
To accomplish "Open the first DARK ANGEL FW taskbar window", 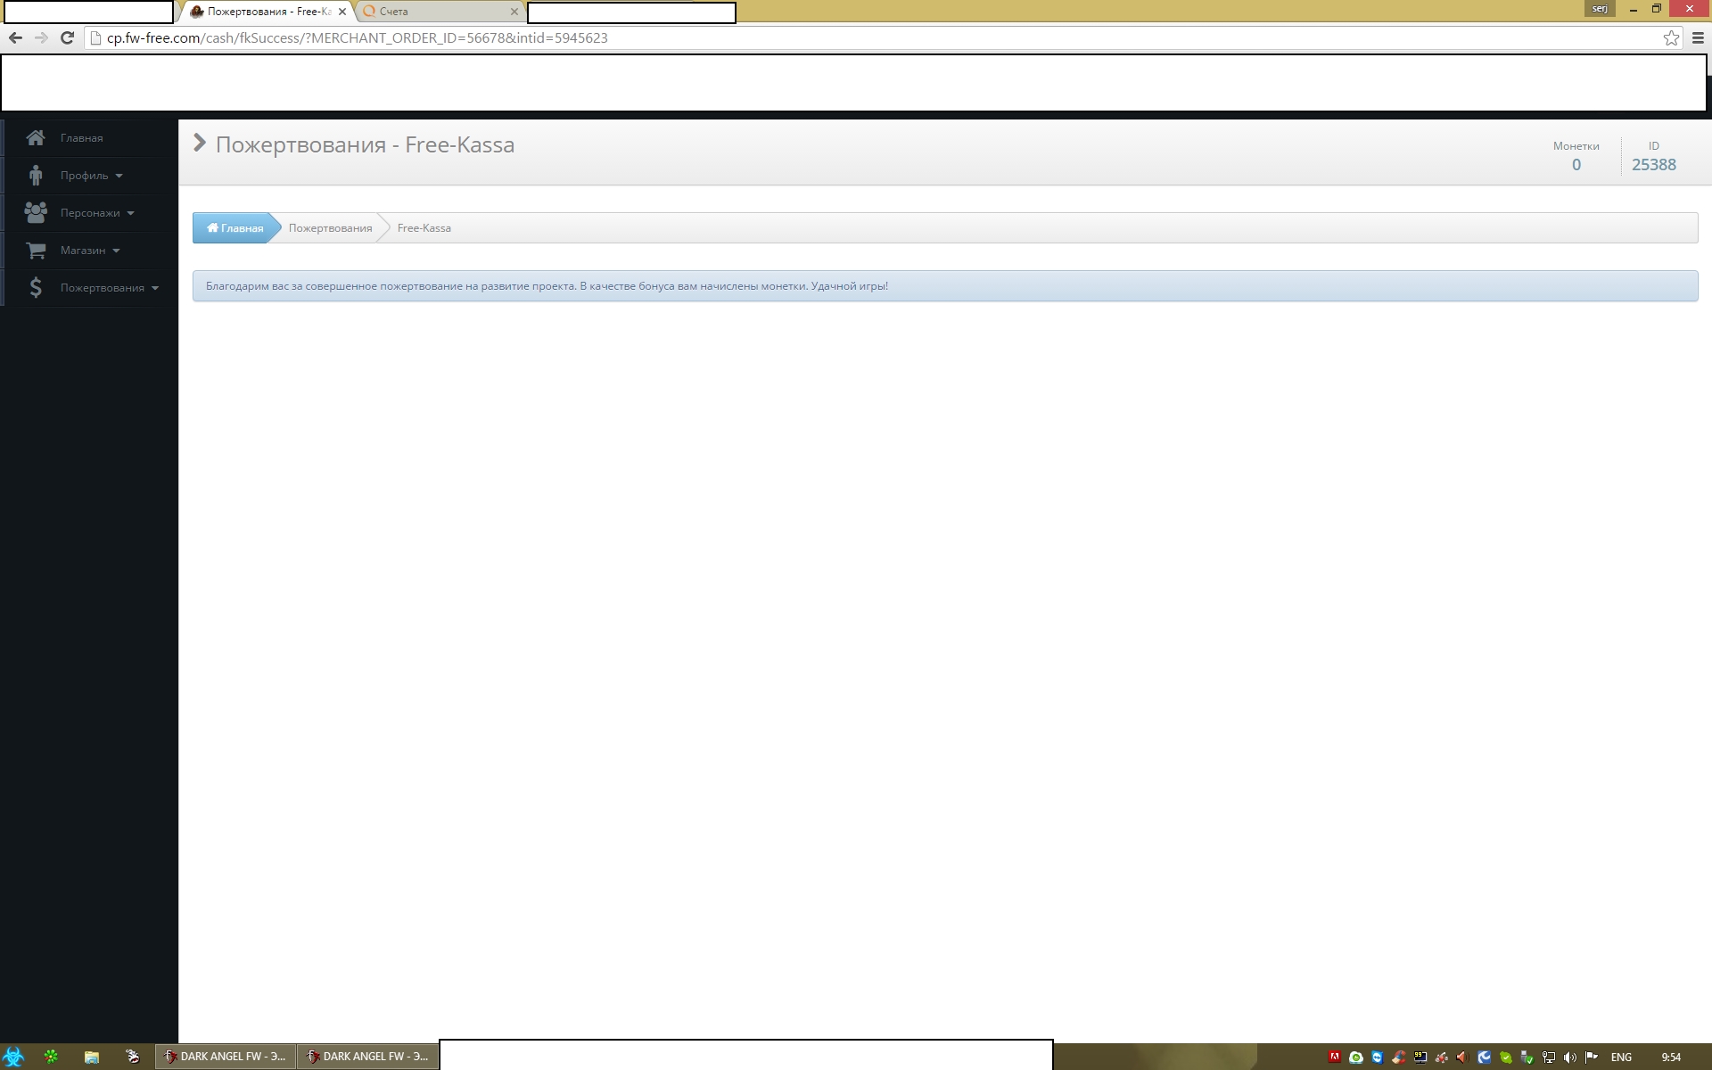I will point(226,1057).
